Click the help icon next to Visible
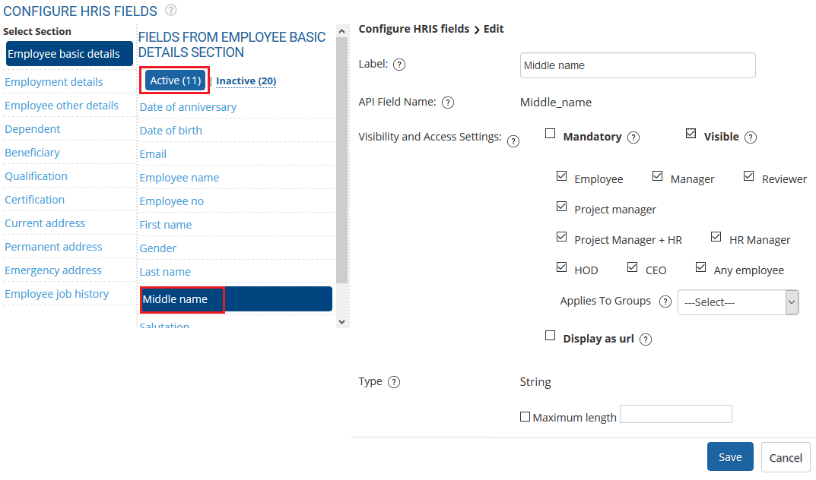The image size is (816, 480). tap(751, 137)
